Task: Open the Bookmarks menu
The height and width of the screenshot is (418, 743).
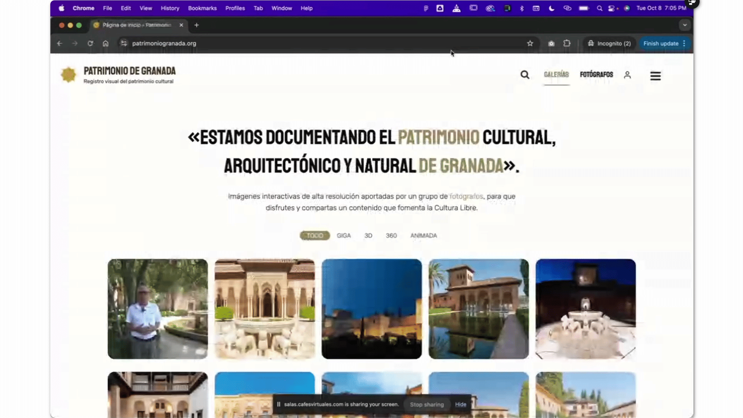Action: [x=202, y=8]
